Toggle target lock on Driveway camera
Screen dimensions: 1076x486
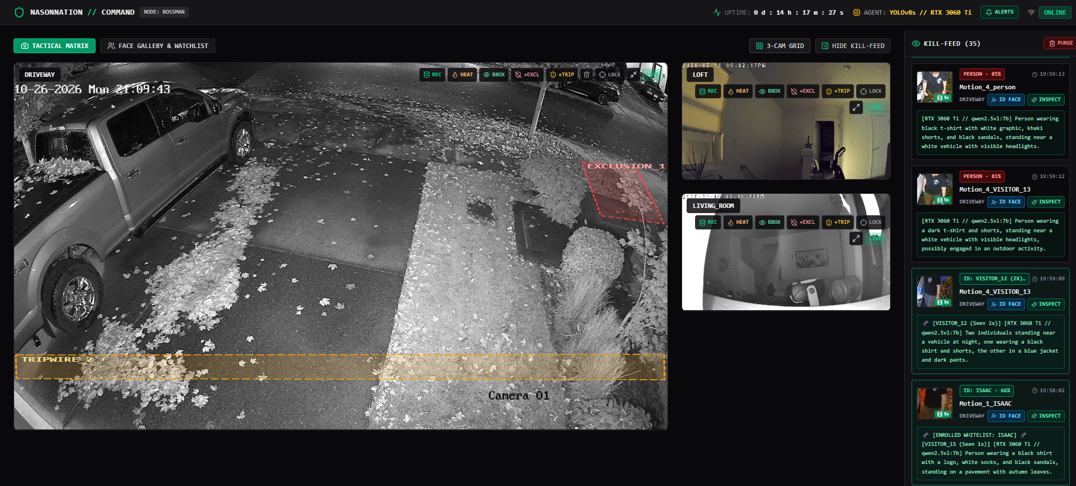pyautogui.click(x=610, y=75)
